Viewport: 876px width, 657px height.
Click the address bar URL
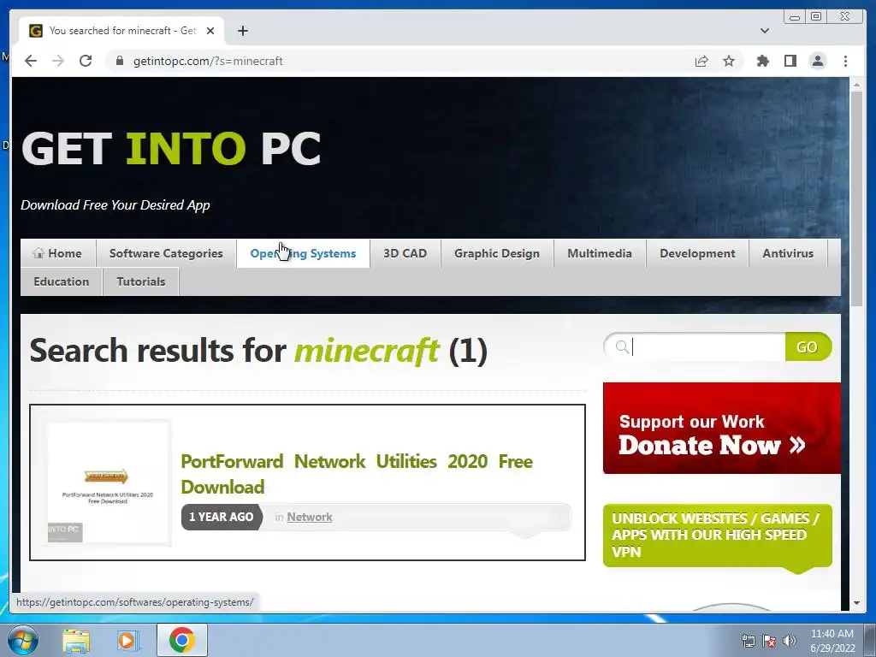tap(208, 61)
